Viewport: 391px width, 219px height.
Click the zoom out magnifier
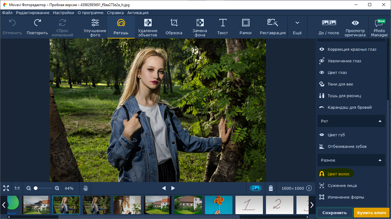tap(29, 188)
